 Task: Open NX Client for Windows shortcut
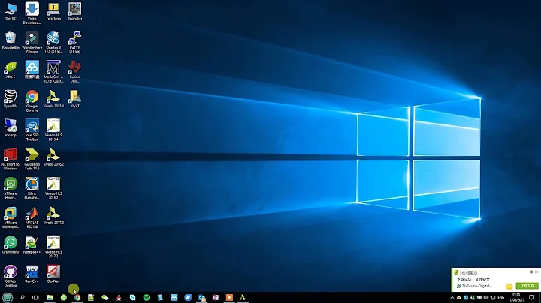[11, 160]
